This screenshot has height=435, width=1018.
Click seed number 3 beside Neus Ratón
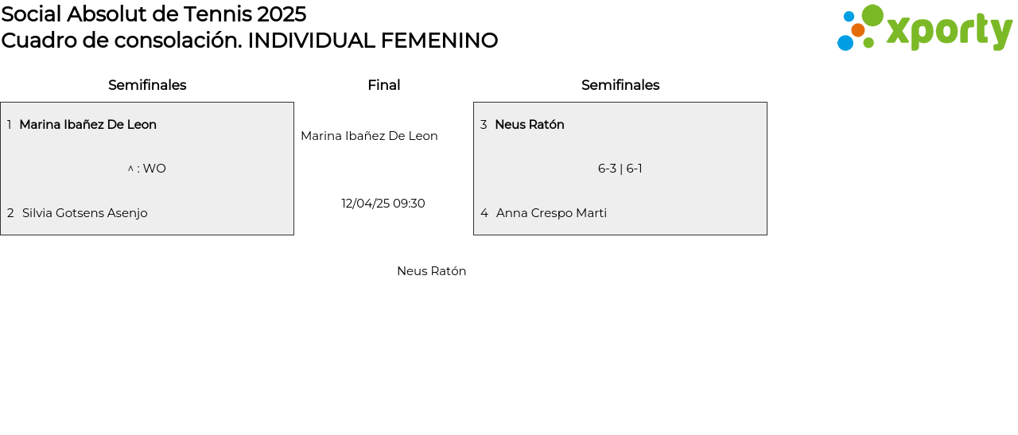(x=484, y=125)
